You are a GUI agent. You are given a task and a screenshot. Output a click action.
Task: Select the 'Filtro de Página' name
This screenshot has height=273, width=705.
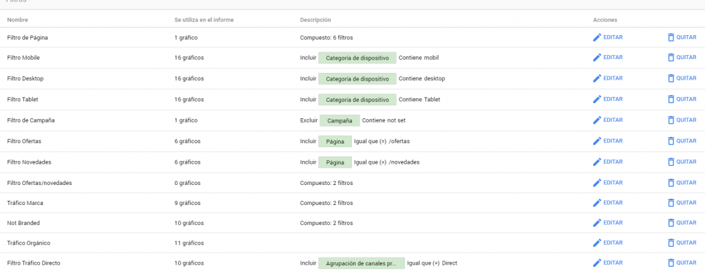click(x=28, y=38)
